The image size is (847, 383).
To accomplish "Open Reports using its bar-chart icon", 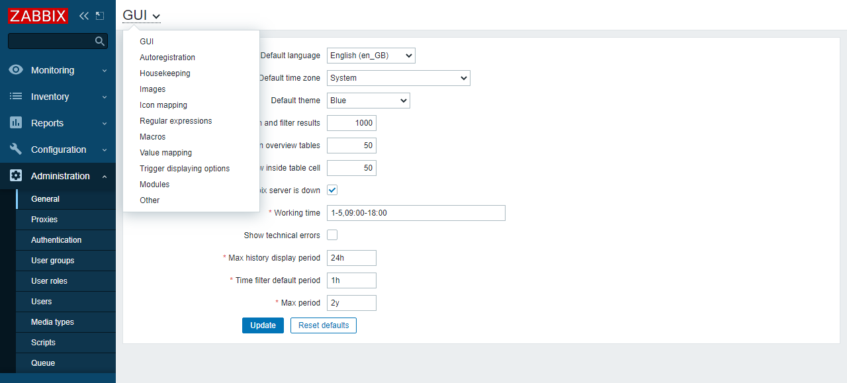I will (16, 122).
